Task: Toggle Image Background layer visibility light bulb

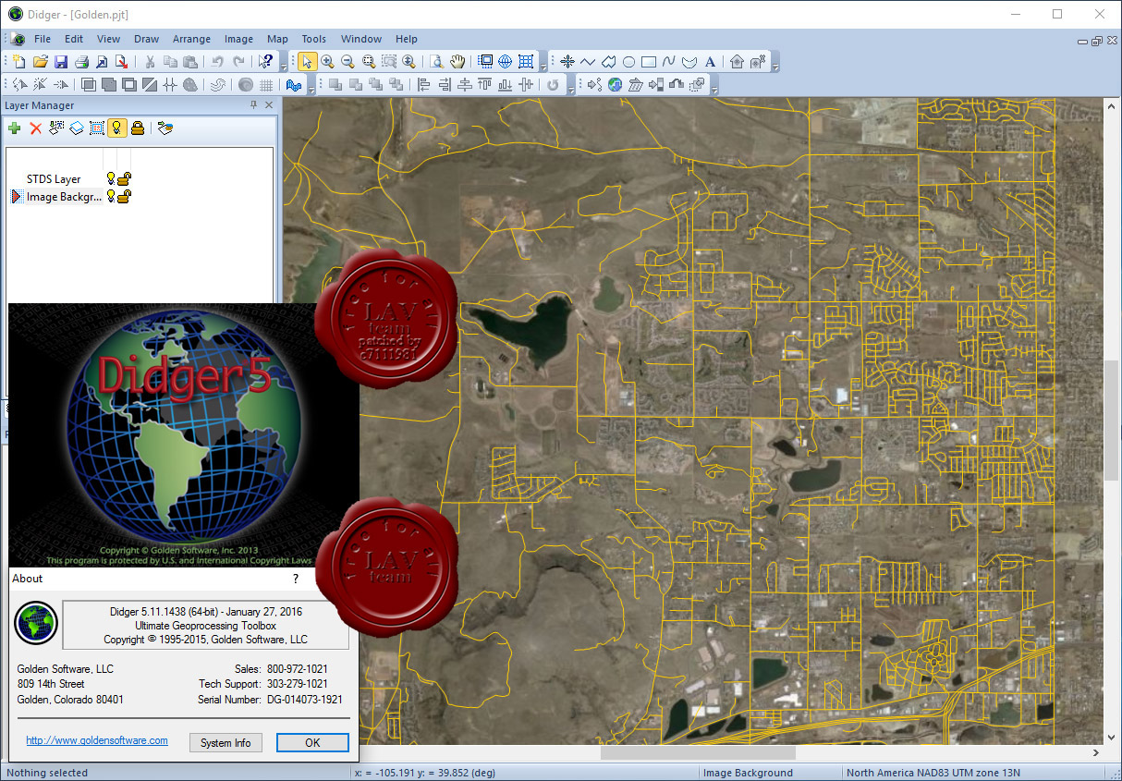Action: point(111,196)
